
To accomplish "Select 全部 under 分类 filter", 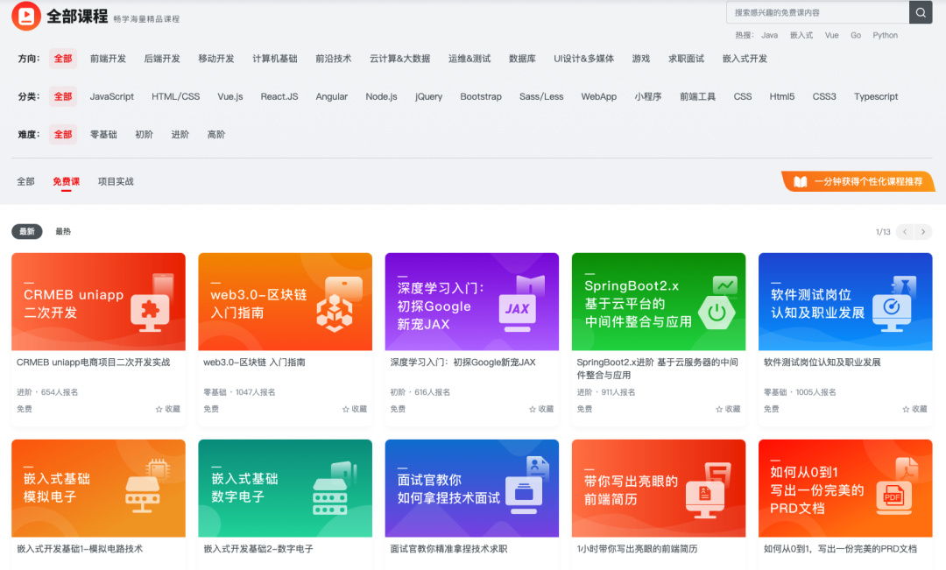I will 63,96.
